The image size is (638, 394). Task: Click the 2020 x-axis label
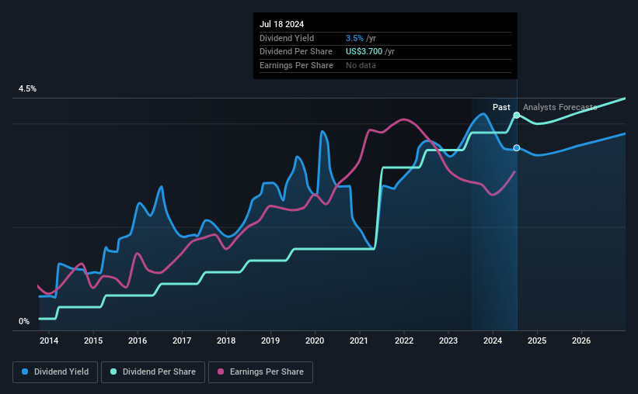[315, 340]
